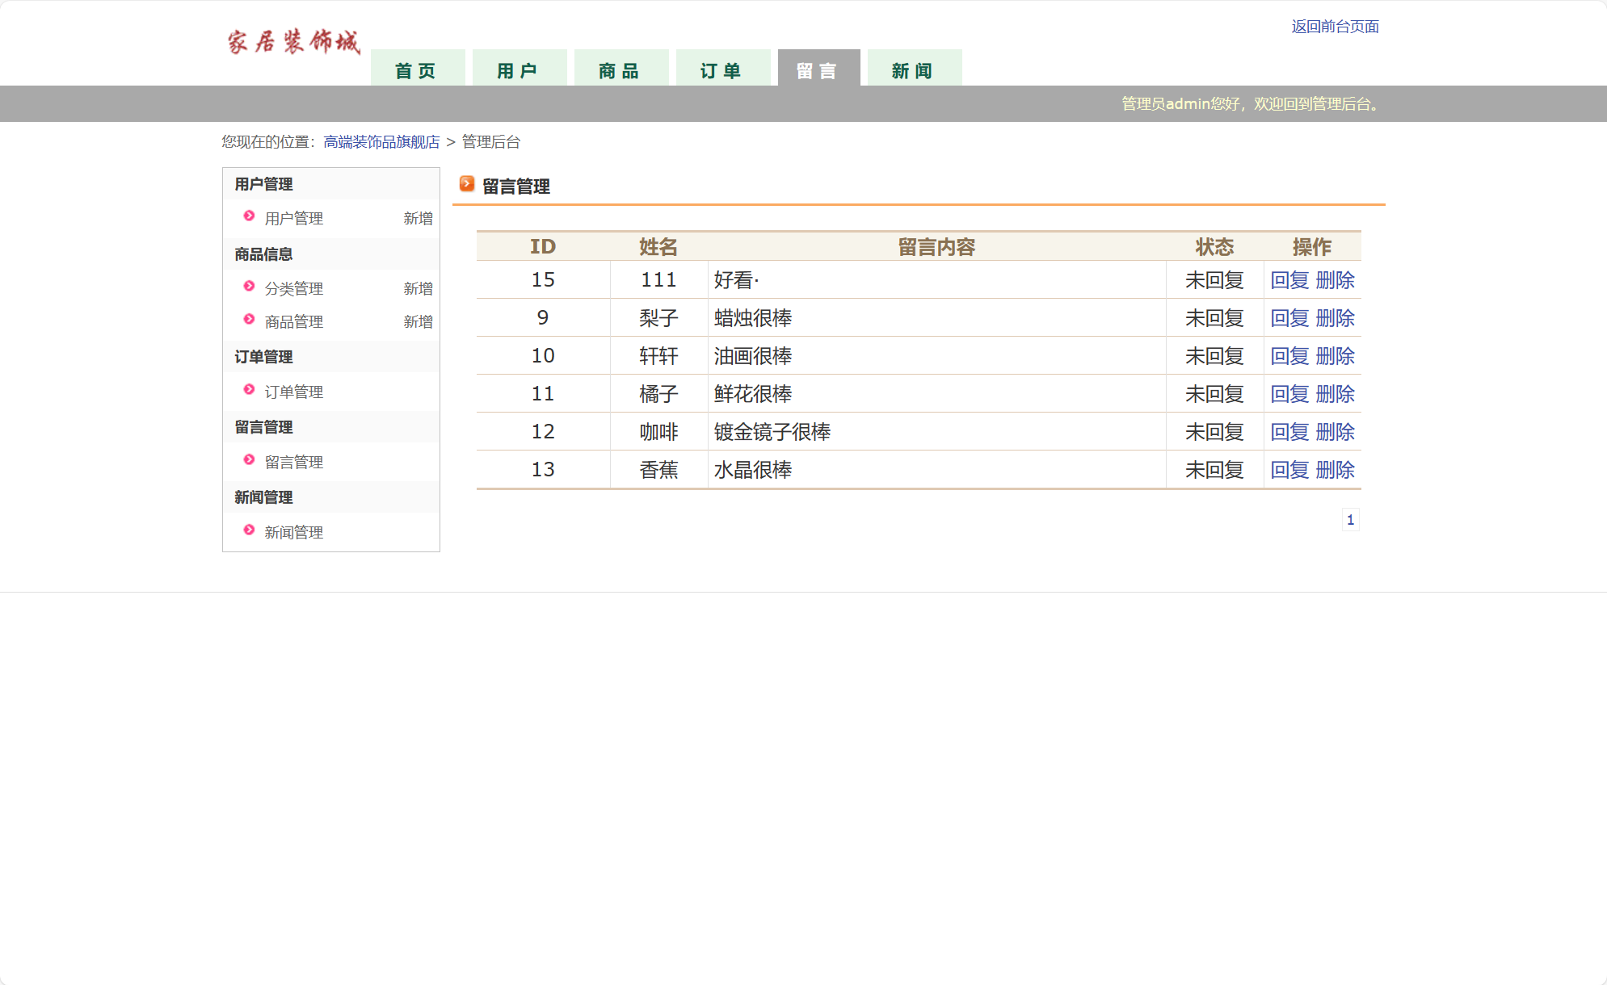The image size is (1607, 985).
Task: Click the pink arrow icon beside 商品管理
Action: pos(248,320)
